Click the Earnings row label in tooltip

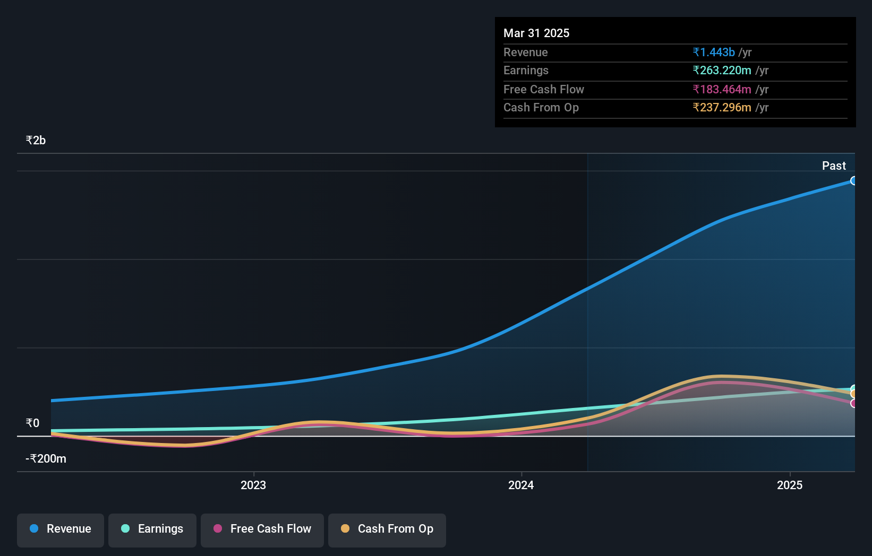pyautogui.click(x=526, y=70)
